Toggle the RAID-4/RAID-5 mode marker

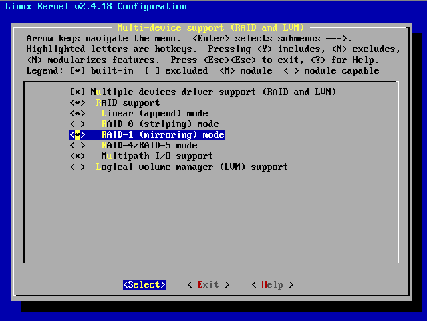[x=78, y=146]
